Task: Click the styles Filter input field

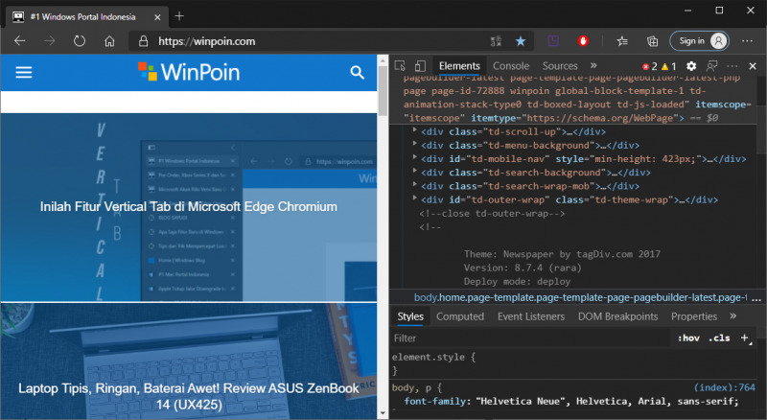Action: click(x=531, y=338)
